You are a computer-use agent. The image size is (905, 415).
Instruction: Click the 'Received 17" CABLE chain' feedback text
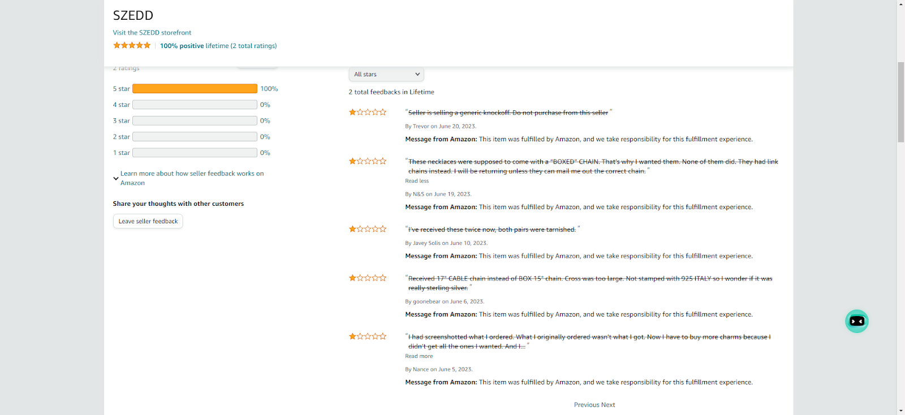pyautogui.click(x=590, y=283)
